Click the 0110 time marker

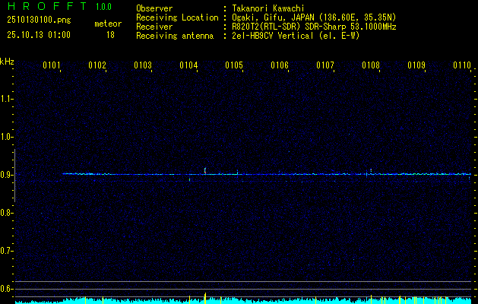[x=462, y=65]
